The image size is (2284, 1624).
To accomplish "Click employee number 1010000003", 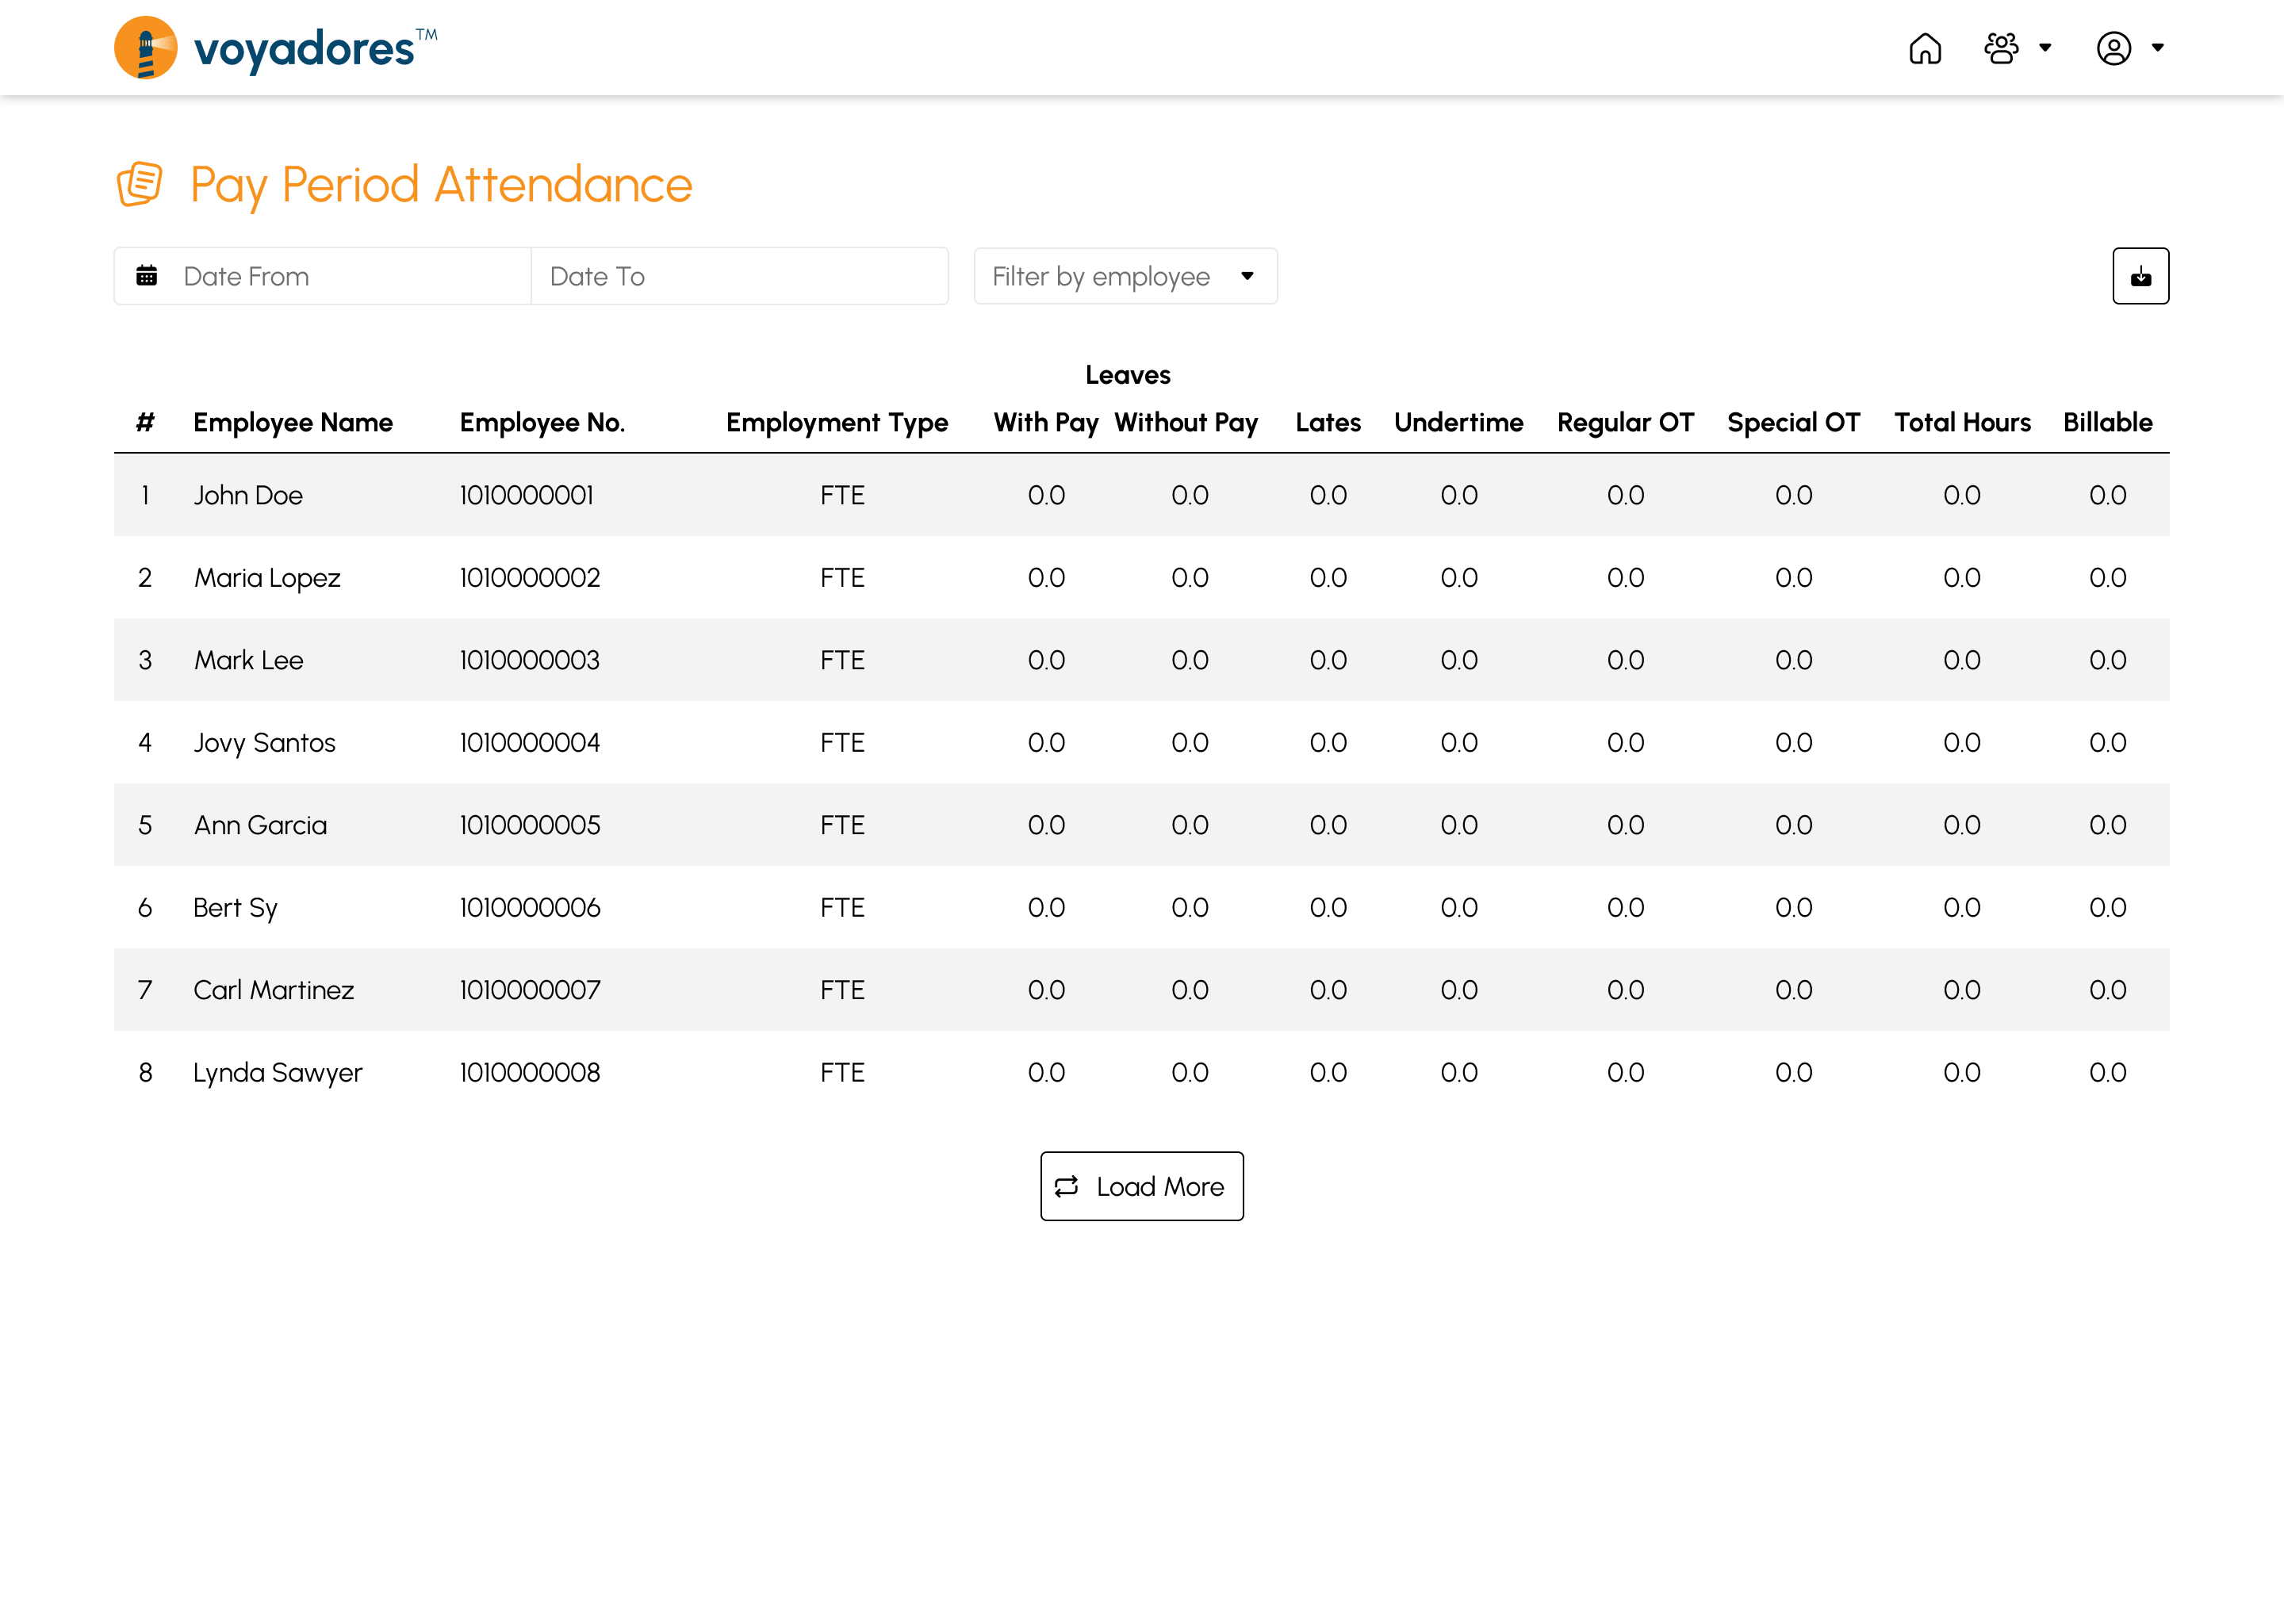I will [x=530, y=660].
